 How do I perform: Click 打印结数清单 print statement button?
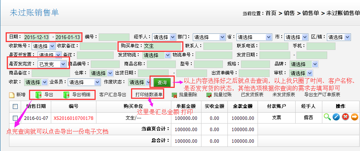[x=147, y=94]
